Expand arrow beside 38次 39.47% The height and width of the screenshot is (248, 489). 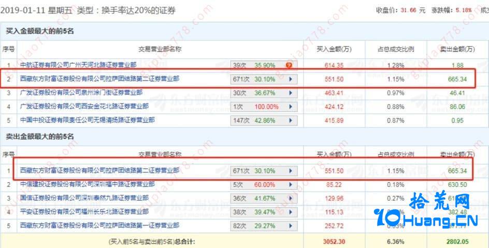point(291,212)
